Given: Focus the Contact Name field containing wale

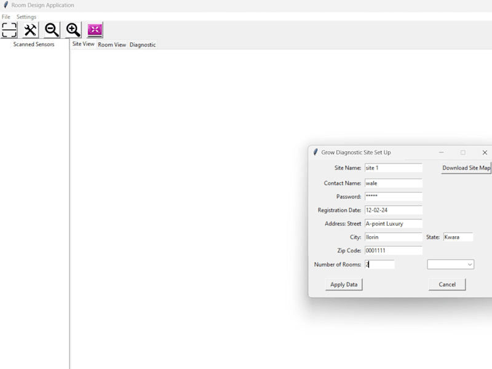Looking at the screenshot, I should pyautogui.click(x=394, y=183).
